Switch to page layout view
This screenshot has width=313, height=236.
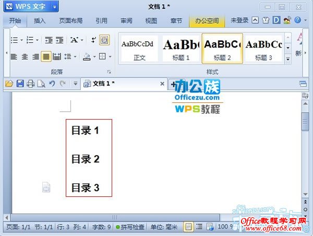coord(188,227)
